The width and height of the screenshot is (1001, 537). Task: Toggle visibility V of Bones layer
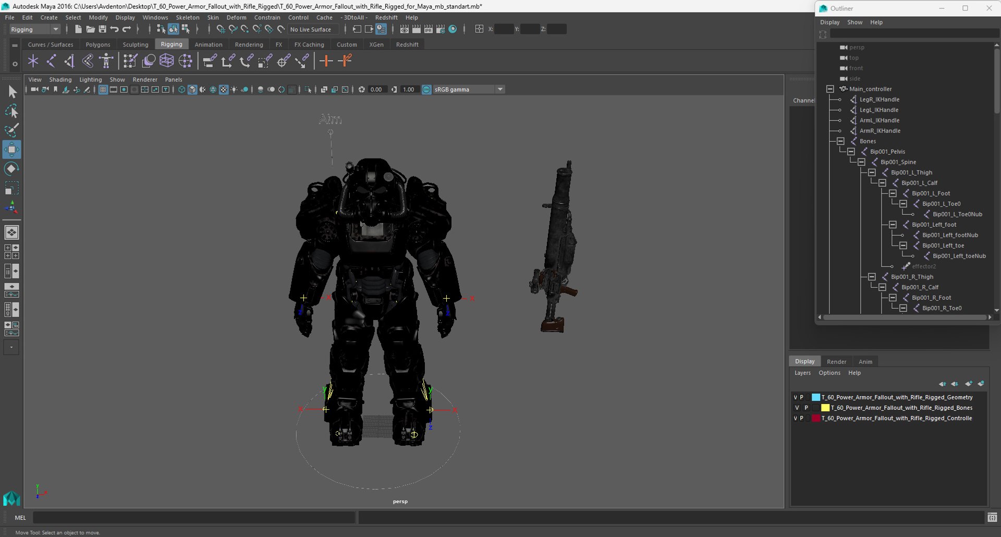pos(797,408)
